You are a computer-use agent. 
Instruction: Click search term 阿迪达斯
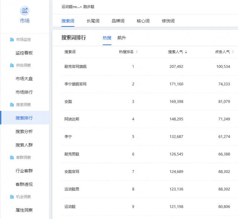pyautogui.click(x=72, y=119)
